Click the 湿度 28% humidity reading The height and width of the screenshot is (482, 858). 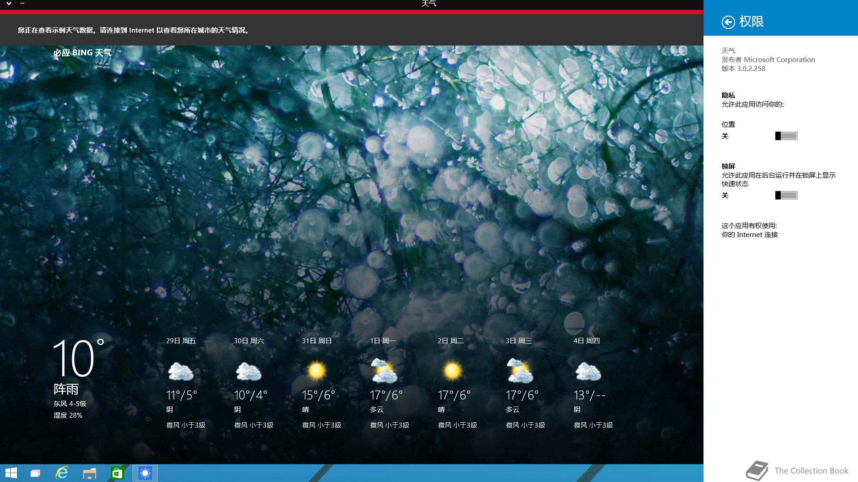coord(68,416)
